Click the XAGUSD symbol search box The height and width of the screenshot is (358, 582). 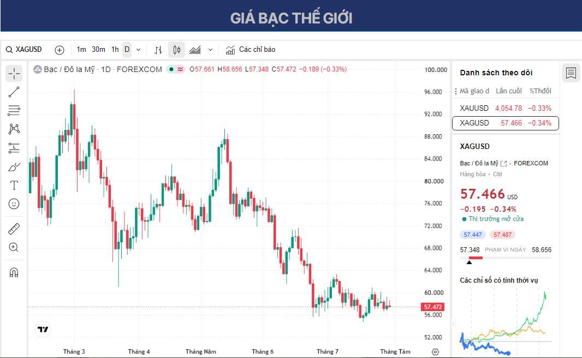tap(24, 49)
